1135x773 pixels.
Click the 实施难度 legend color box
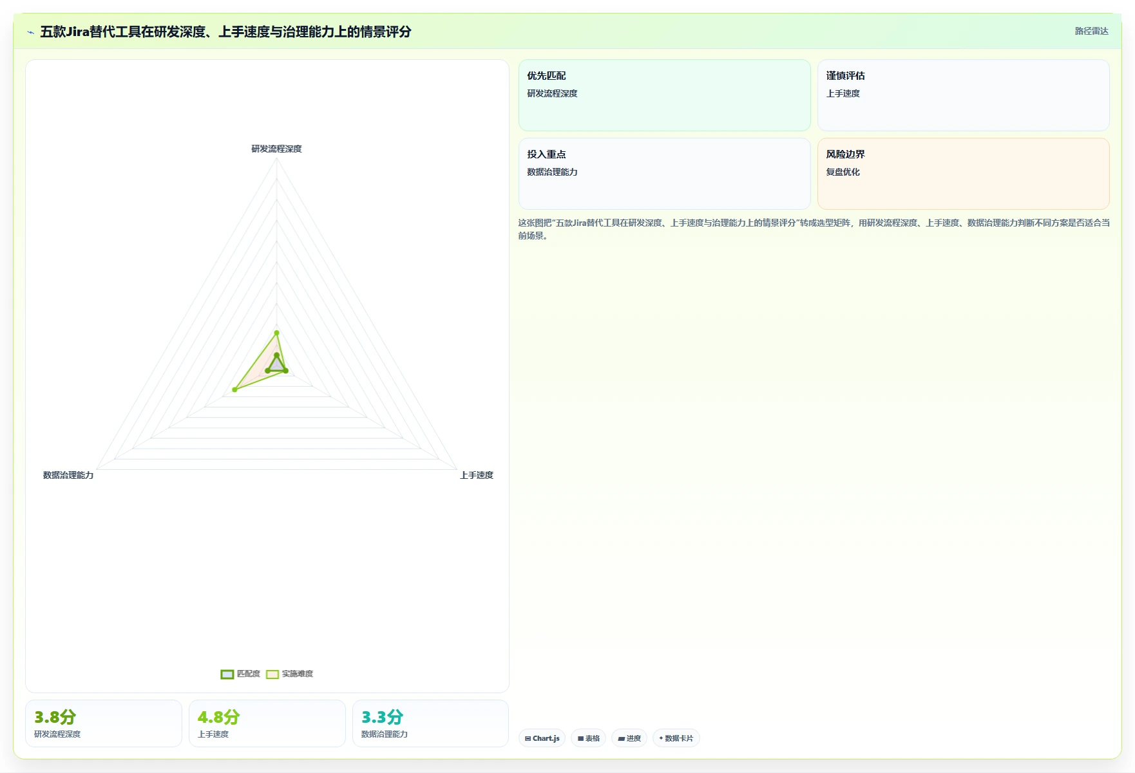pos(272,674)
